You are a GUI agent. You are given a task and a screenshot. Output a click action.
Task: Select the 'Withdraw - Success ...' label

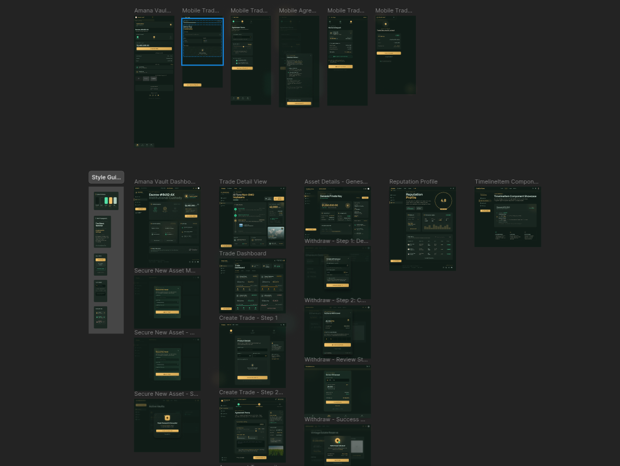(335, 419)
